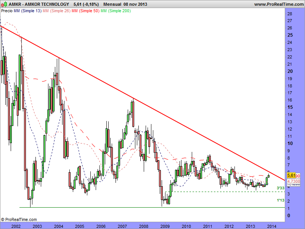The height and width of the screenshot is (229, 305).
Task: Click the 8 mark on the price axis
Action: pyautogui.click(x=289, y=158)
